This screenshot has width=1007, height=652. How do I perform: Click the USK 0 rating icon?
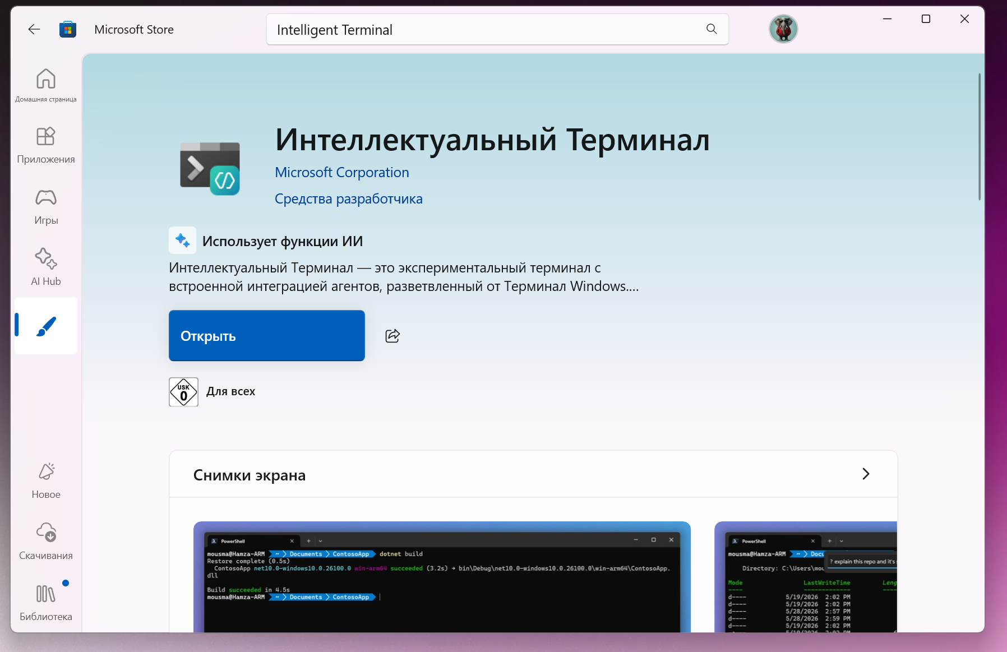pos(183,392)
